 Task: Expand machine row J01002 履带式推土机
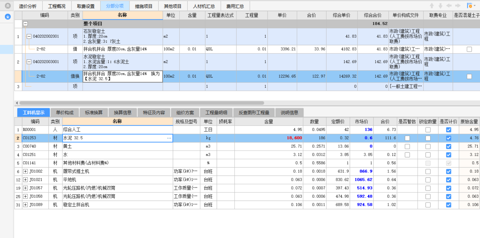(26, 172)
